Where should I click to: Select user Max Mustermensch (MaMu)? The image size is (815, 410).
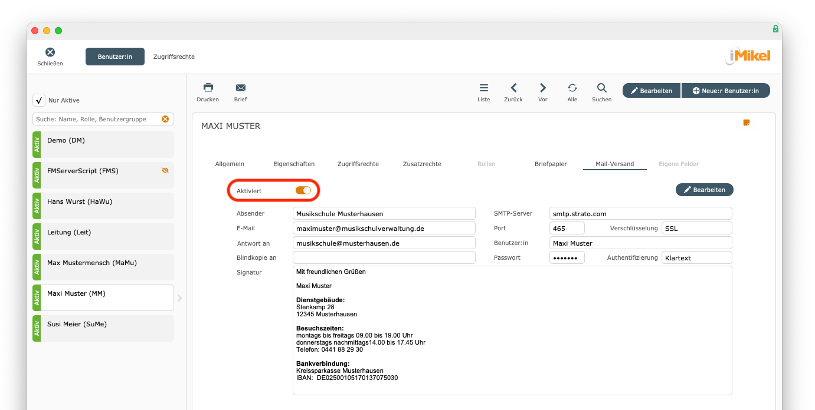pyautogui.click(x=103, y=267)
